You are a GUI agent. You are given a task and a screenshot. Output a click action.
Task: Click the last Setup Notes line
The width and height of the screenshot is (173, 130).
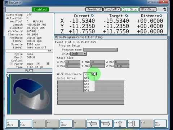[91, 103]
